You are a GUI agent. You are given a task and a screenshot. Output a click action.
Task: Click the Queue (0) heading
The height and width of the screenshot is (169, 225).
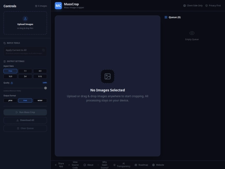point(175,17)
